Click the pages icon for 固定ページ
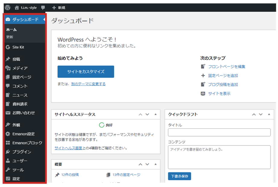 [8, 77]
